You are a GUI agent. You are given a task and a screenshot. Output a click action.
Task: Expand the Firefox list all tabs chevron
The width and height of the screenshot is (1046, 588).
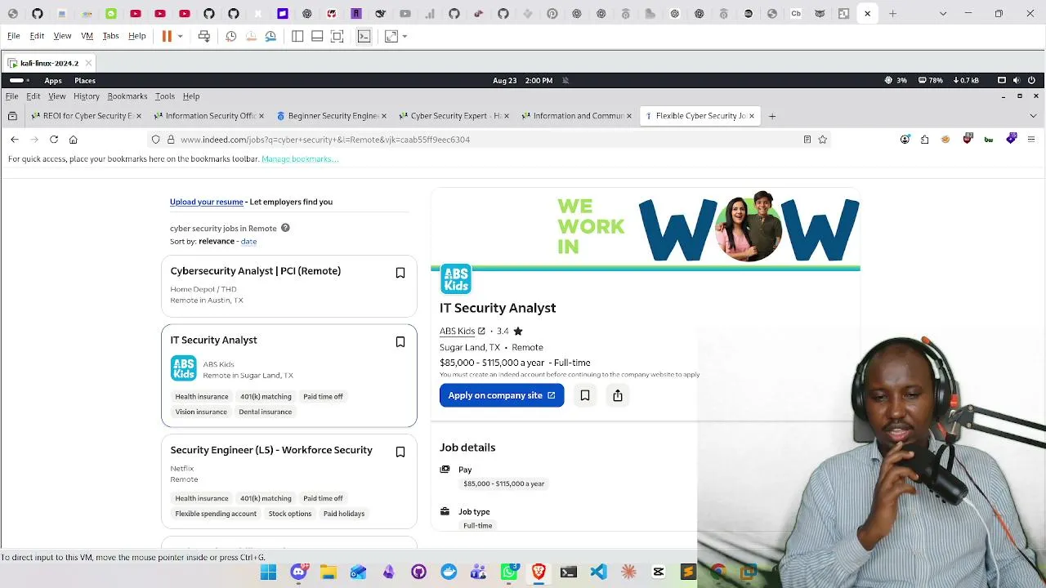(x=1033, y=116)
